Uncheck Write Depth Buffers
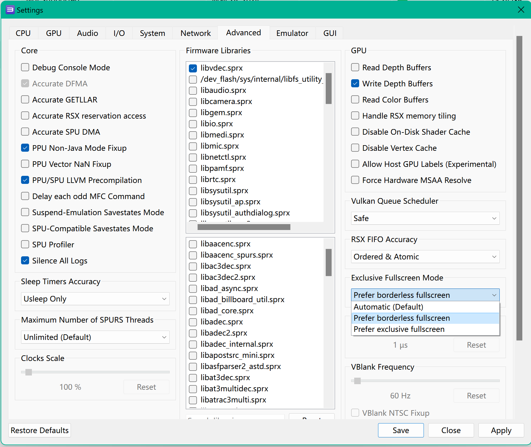 (355, 84)
